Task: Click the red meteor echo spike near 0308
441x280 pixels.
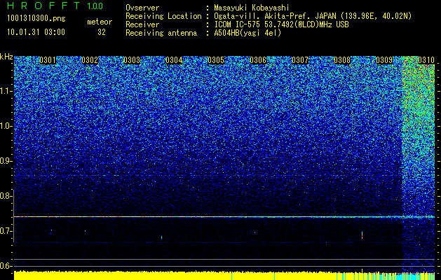Action: (x=362, y=235)
